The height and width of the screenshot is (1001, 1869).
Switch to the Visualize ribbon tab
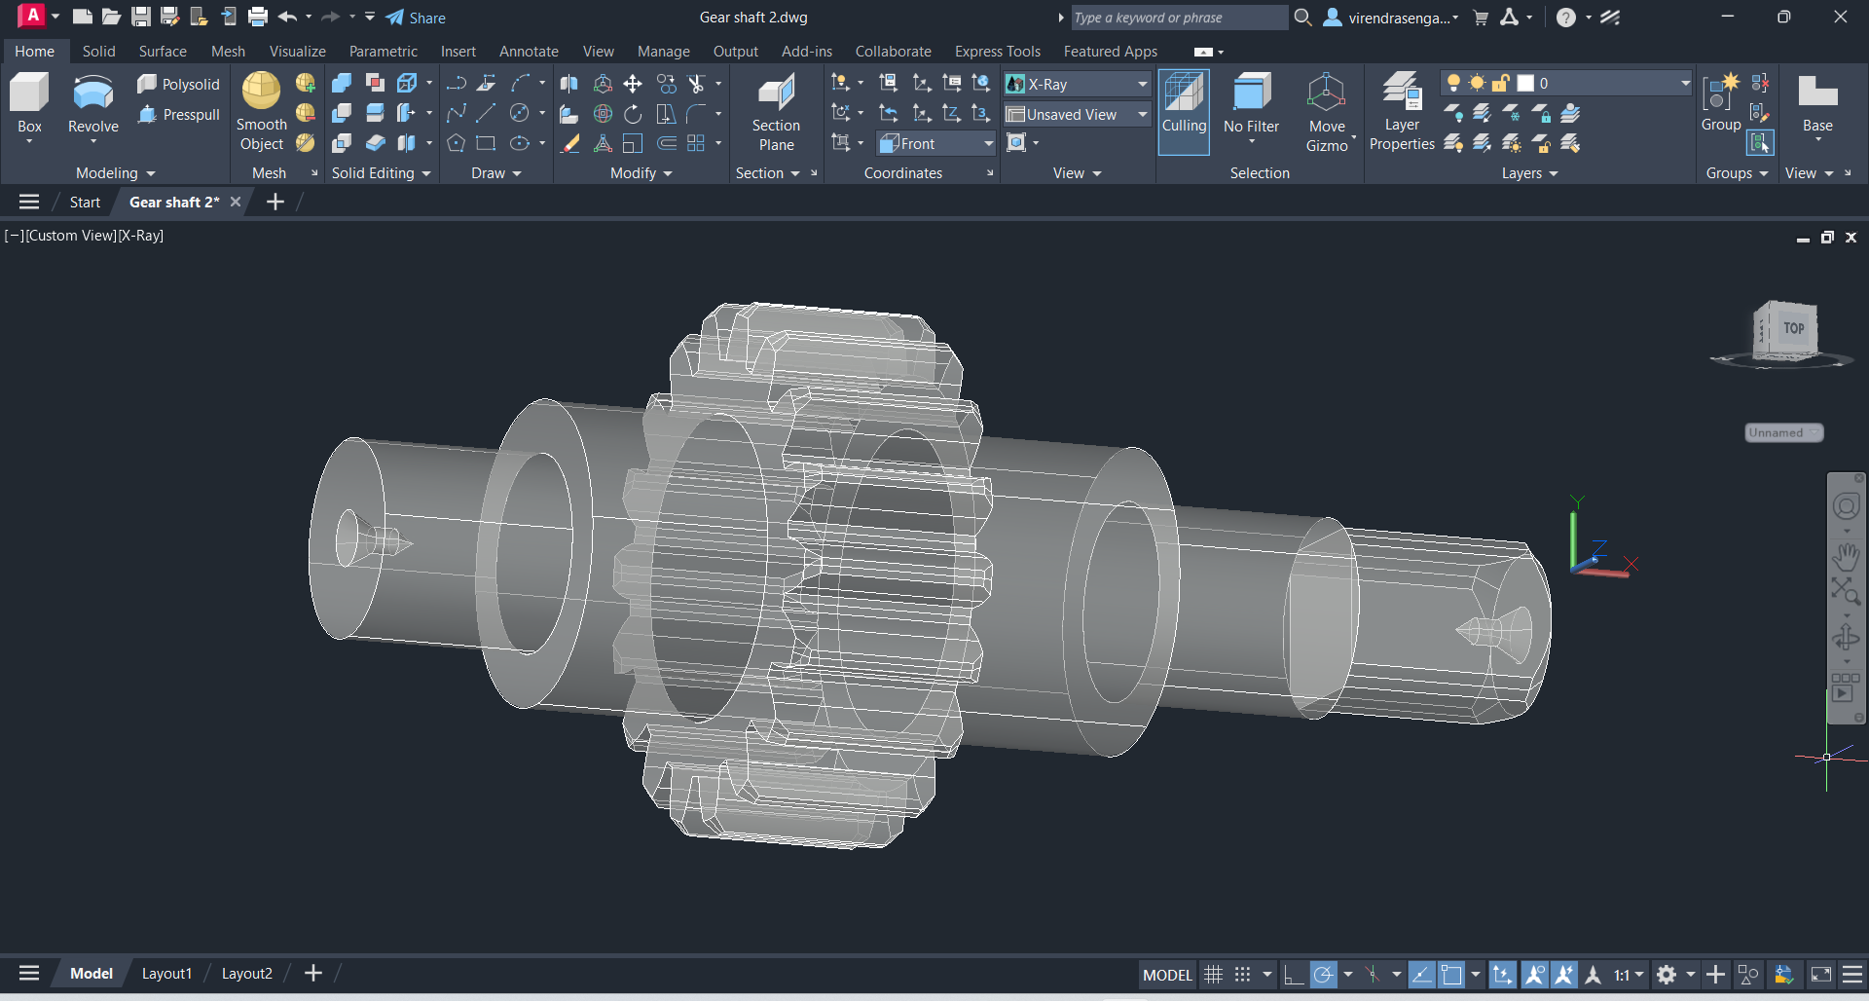click(297, 52)
